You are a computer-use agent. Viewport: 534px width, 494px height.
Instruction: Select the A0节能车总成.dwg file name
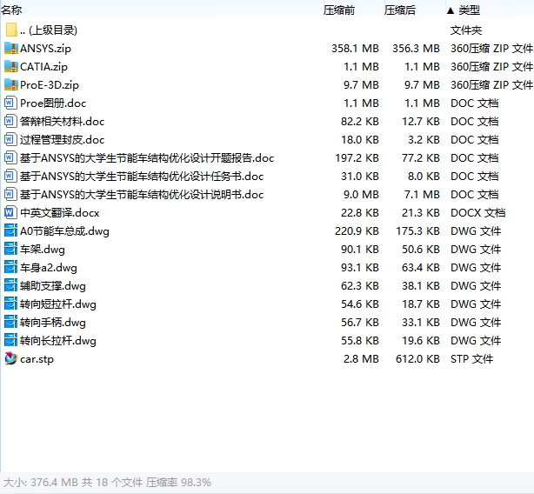pyautogui.click(x=64, y=231)
